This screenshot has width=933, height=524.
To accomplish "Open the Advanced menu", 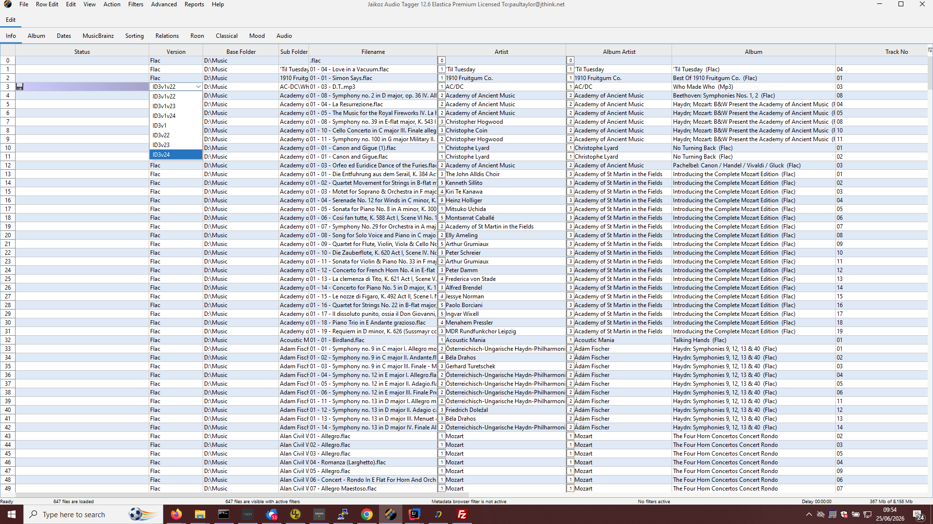I will click(x=164, y=4).
